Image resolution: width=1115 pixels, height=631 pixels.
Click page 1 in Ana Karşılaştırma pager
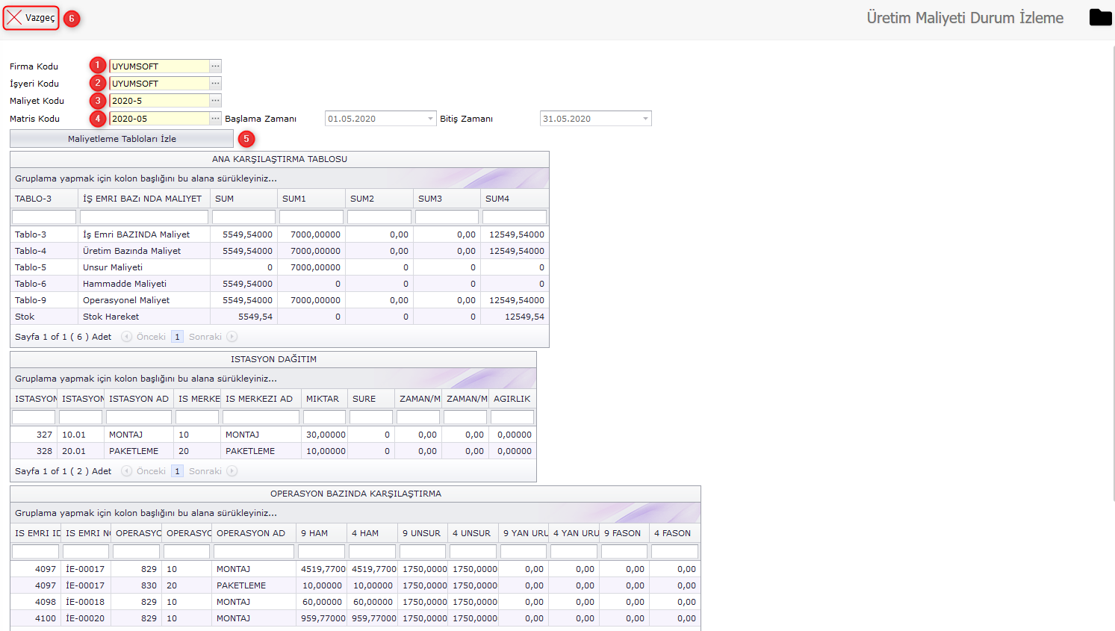point(177,337)
